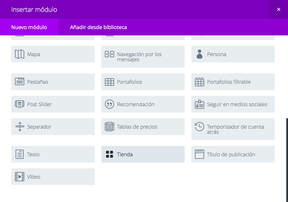
Task: Click the Portafolios label text
Action: (130, 82)
